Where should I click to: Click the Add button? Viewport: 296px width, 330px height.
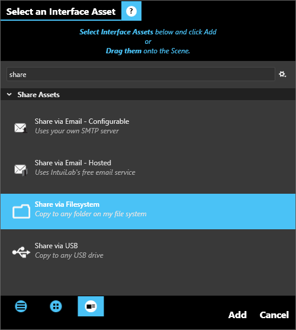click(x=237, y=315)
